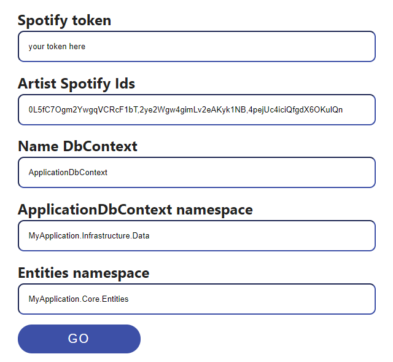Click the 'ApplicationDbContext namespace' heading

tap(135, 210)
